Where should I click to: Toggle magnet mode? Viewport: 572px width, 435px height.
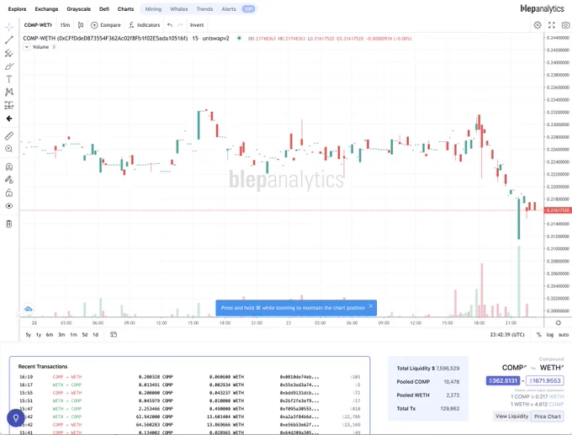coord(9,167)
